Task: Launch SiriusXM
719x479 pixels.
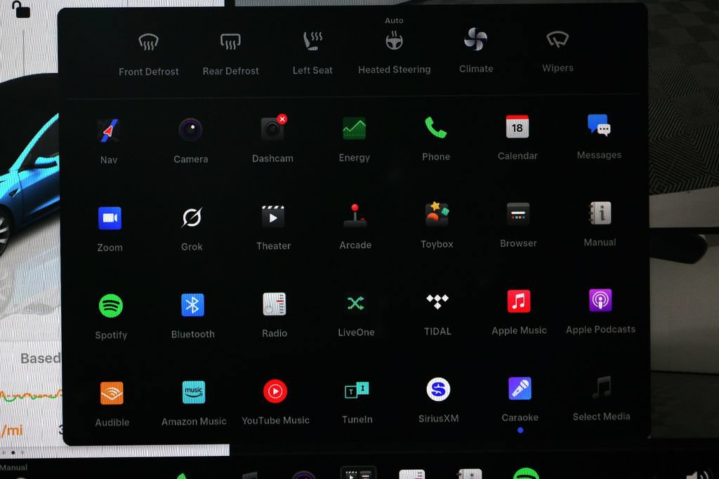Action: (x=438, y=389)
